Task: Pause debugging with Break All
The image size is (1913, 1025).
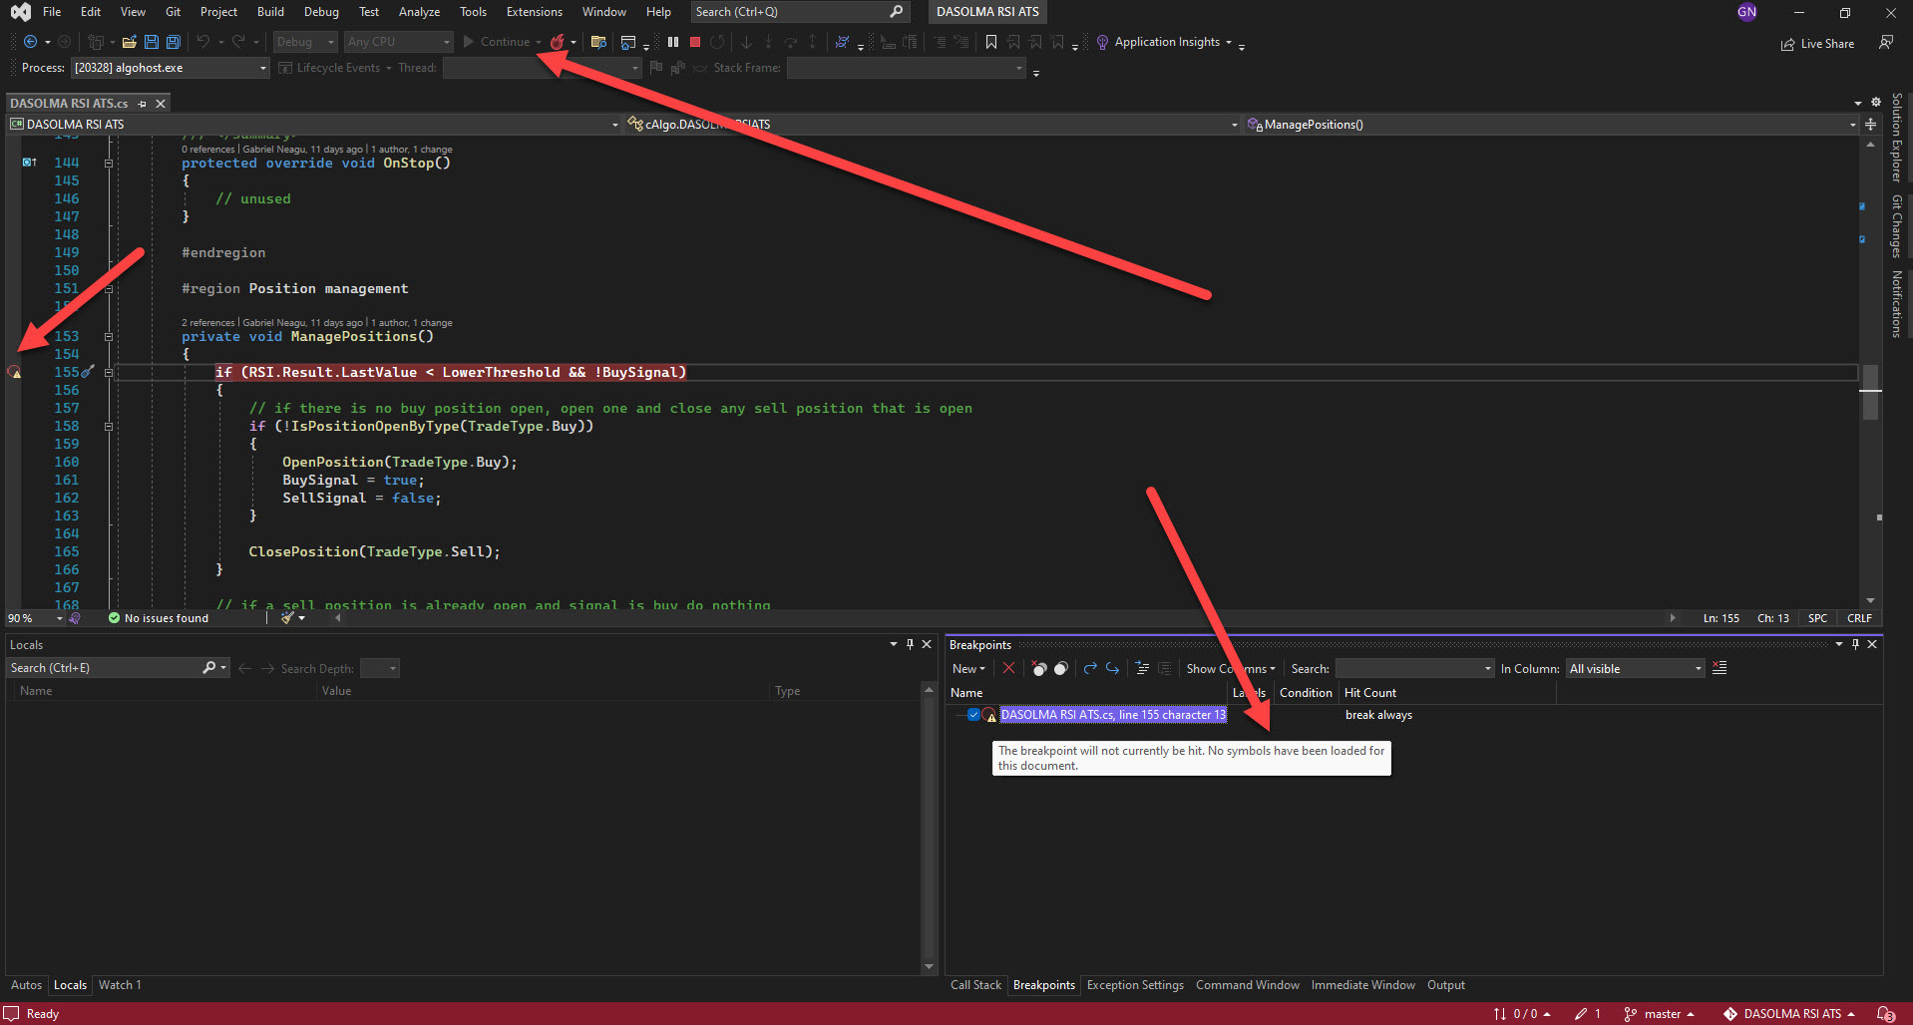Action: click(x=673, y=42)
